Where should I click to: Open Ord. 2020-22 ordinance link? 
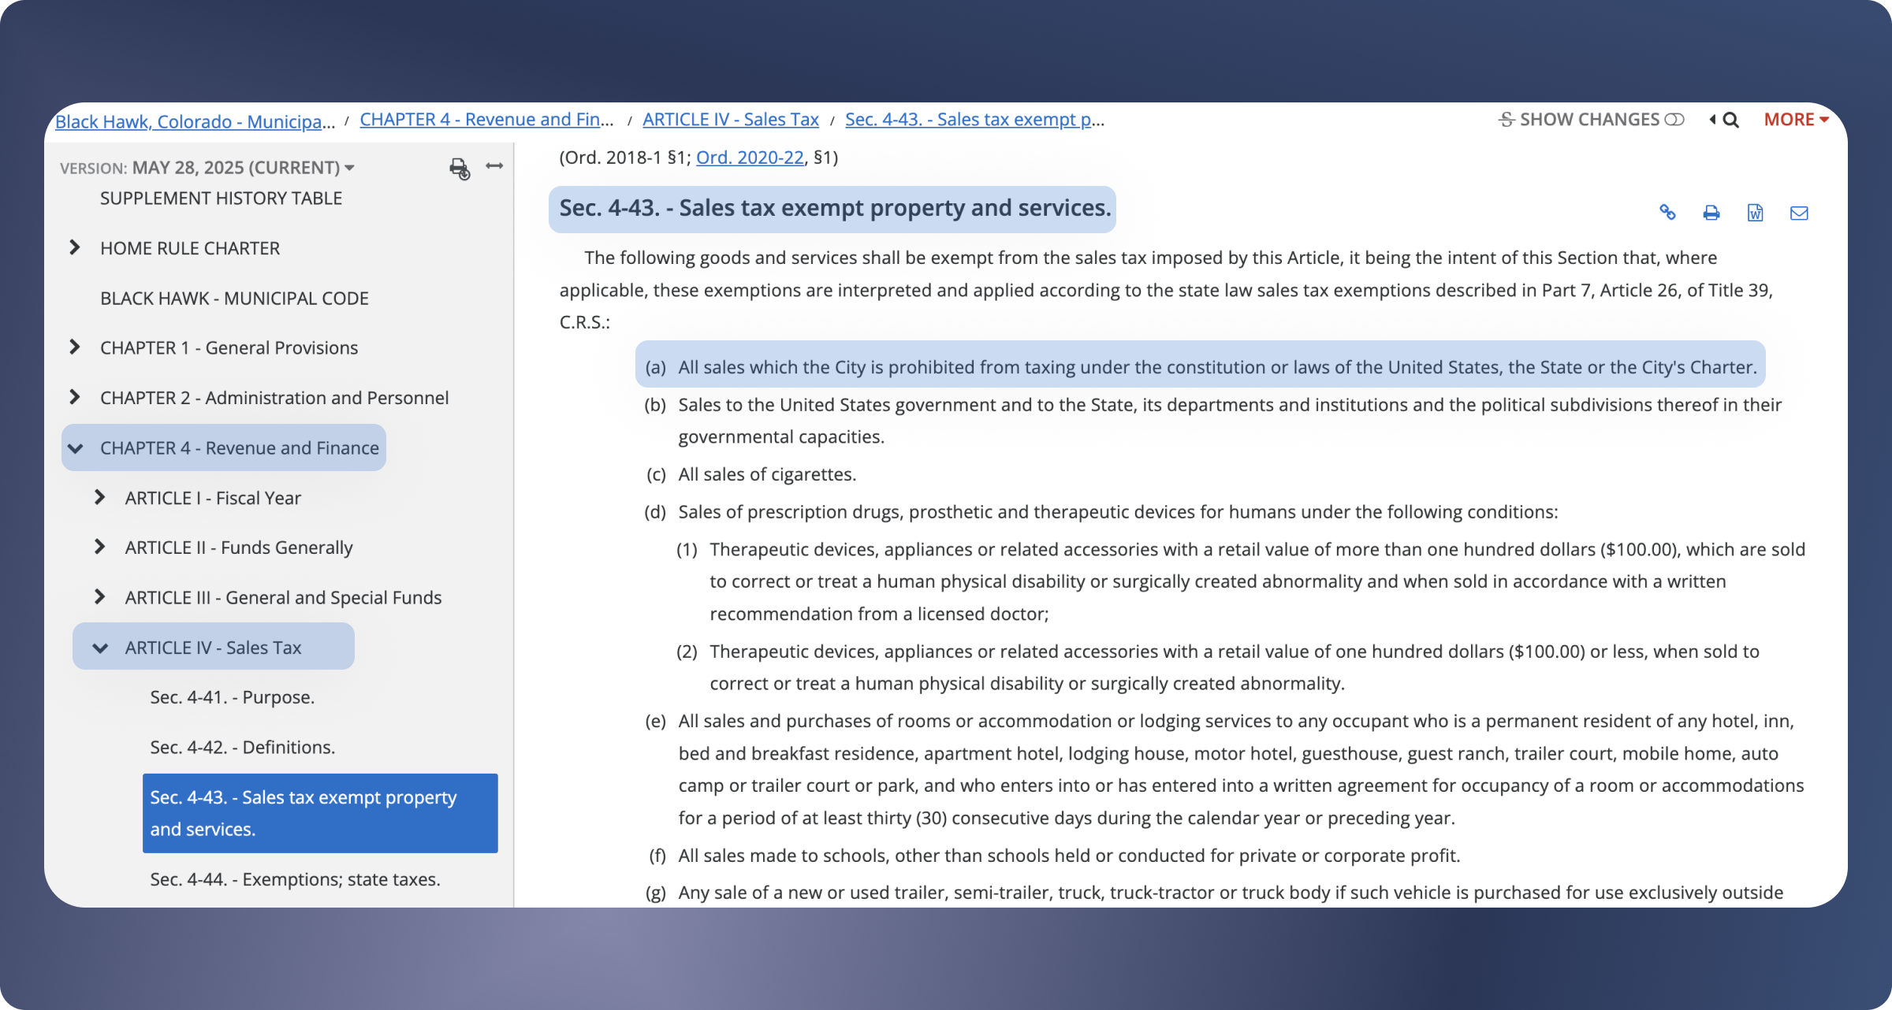(x=750, y=158)
